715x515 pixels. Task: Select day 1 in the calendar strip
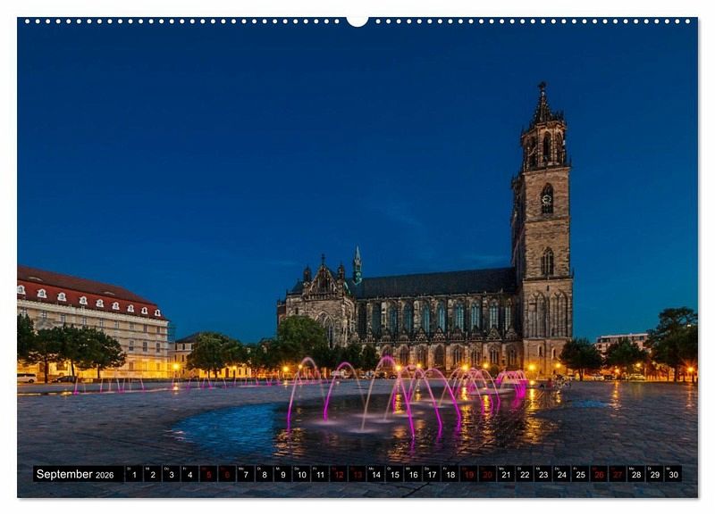[134, 474]
